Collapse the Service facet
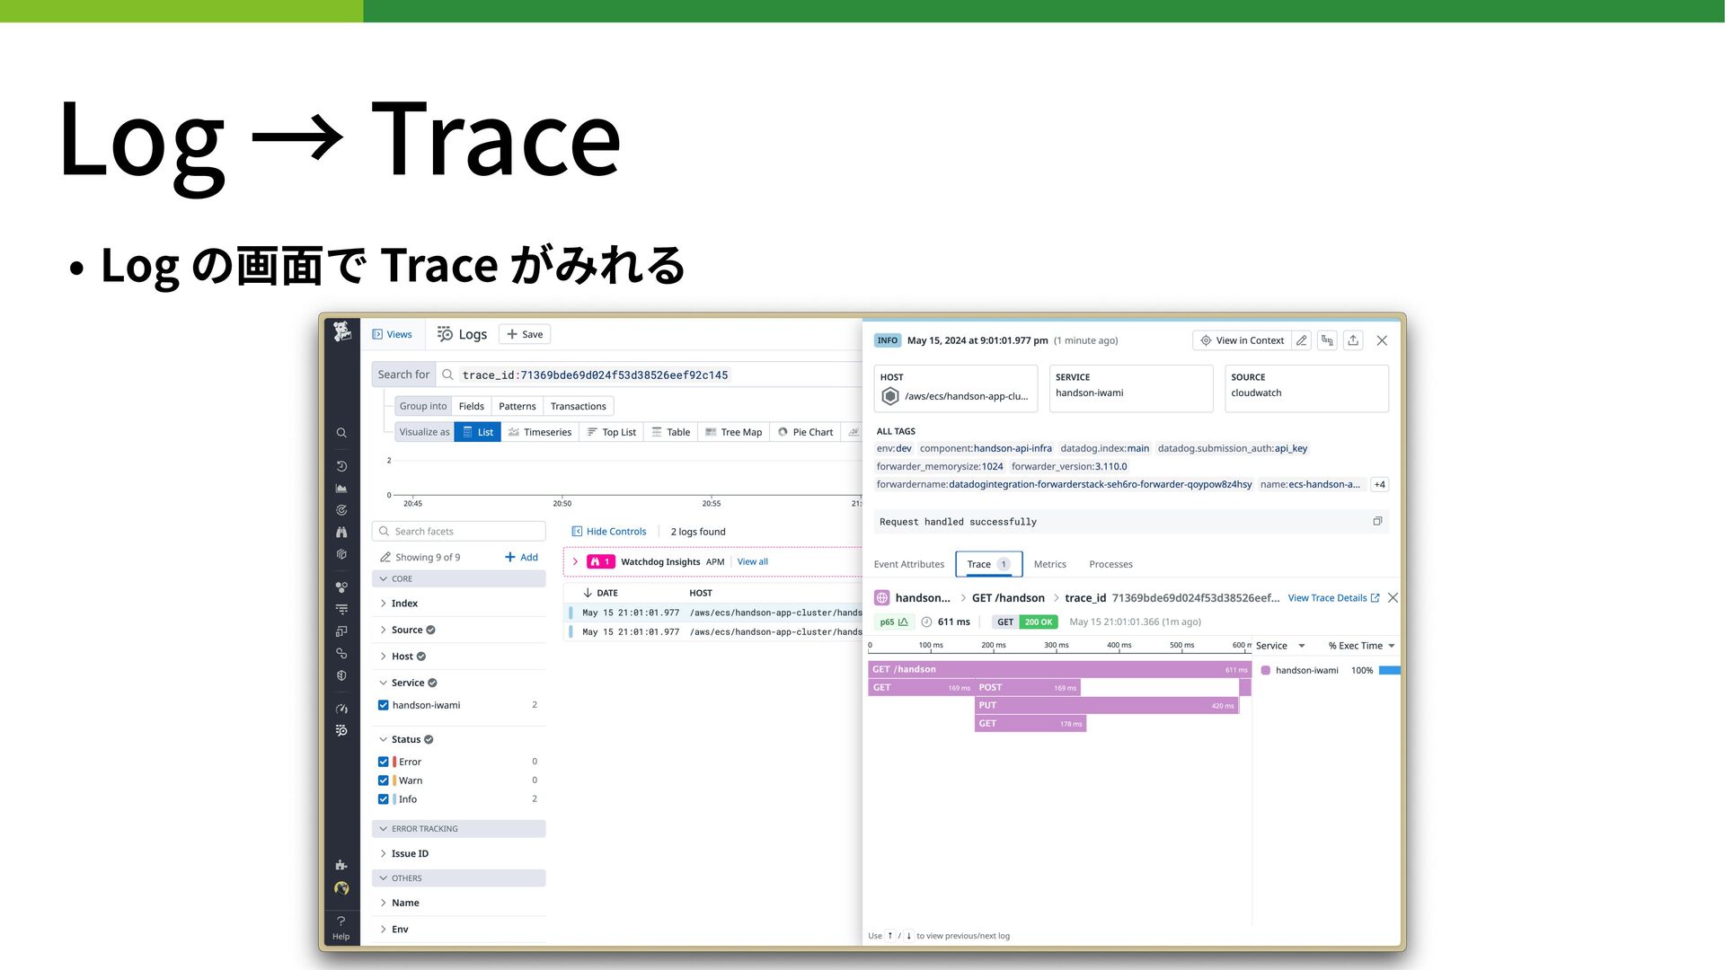Image resolution: width=1725 pixels, height=970 pixels. click(x=408, y=683)
